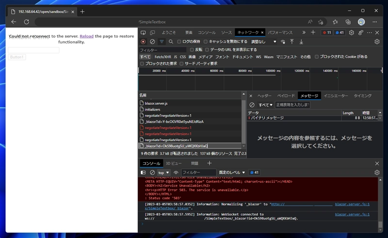This screenshot has height=238, width=388.
Task: Click the regex message filter field
Action: point(293,105)
